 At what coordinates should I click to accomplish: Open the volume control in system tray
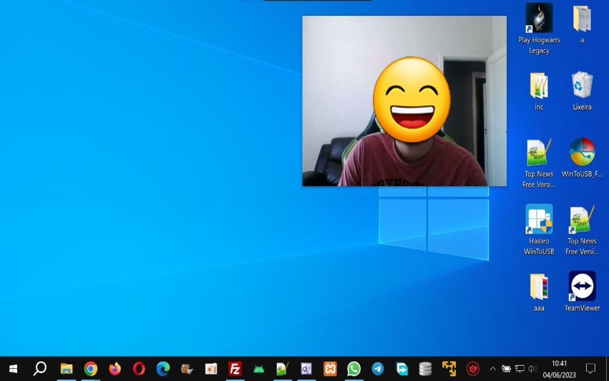pyautogui.click(x=532, y=368)
